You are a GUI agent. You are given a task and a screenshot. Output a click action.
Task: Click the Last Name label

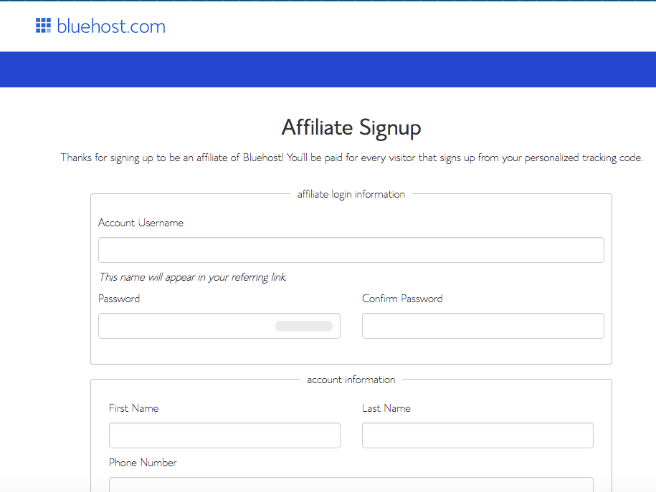click(x=386, y=408)
